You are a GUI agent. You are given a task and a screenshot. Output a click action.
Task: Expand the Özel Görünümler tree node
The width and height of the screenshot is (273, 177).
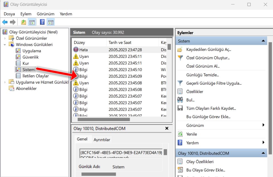pyautogui.click(x=5, y=38)
